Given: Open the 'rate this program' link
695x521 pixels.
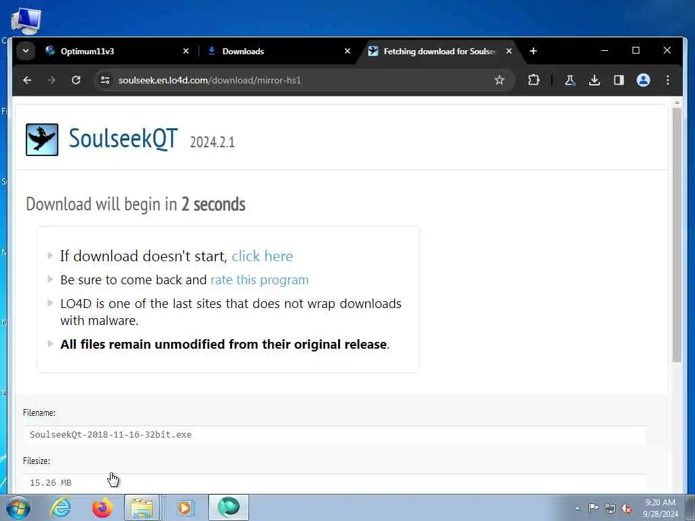Looking at the screenshot, I should (259, 280).
